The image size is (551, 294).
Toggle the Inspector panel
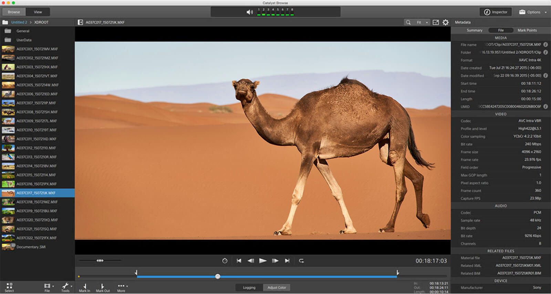pyautogui.click(x=496, y=12)
